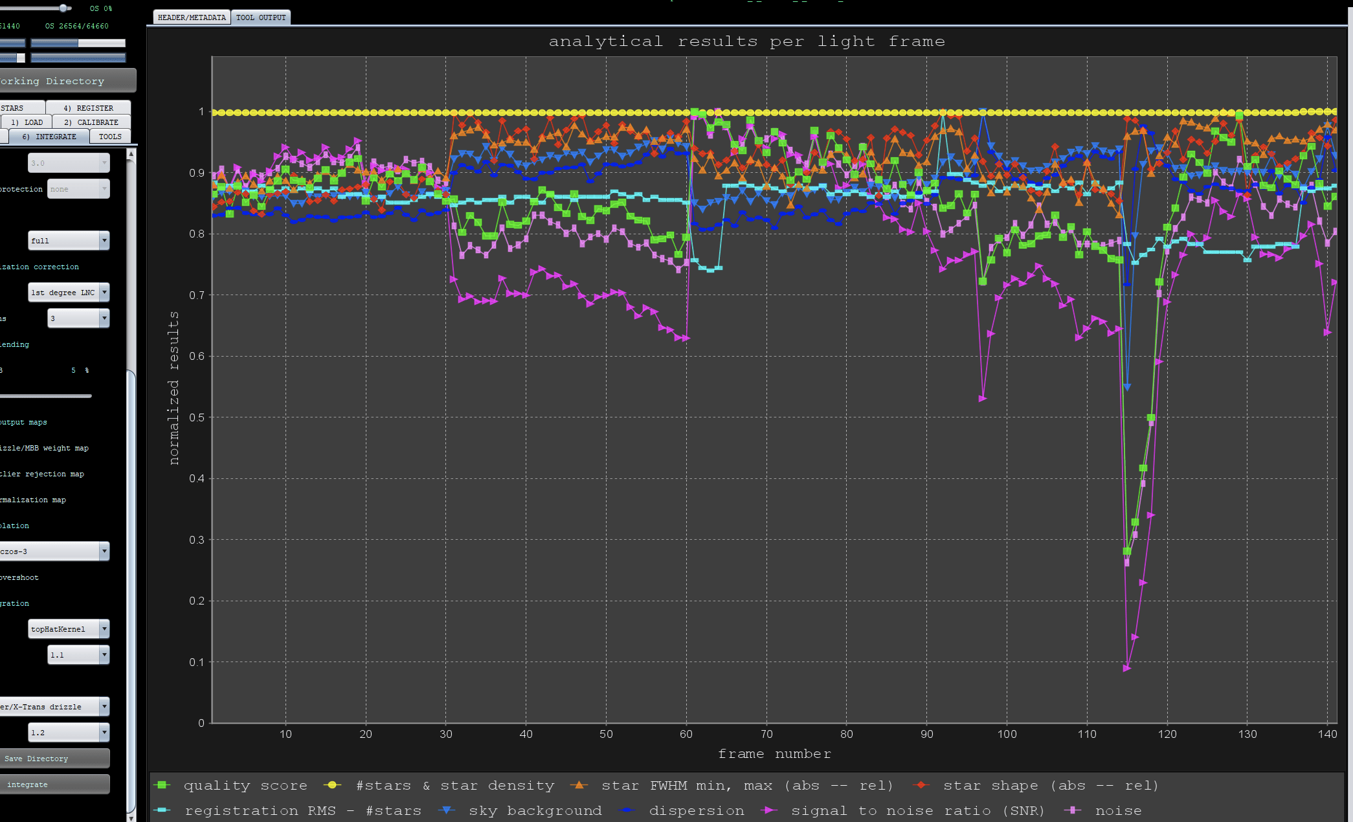Expand the 1.2 value dropdown
Viewport: 1353px width, 822px height.
click(69, 733)
